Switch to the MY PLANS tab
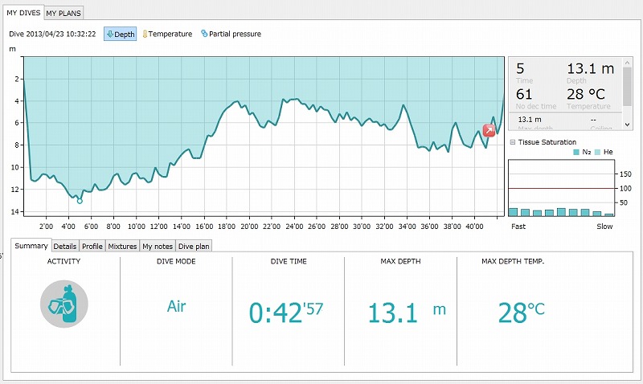Viewport: 643px width, 384px height. [x=63, y=14]
